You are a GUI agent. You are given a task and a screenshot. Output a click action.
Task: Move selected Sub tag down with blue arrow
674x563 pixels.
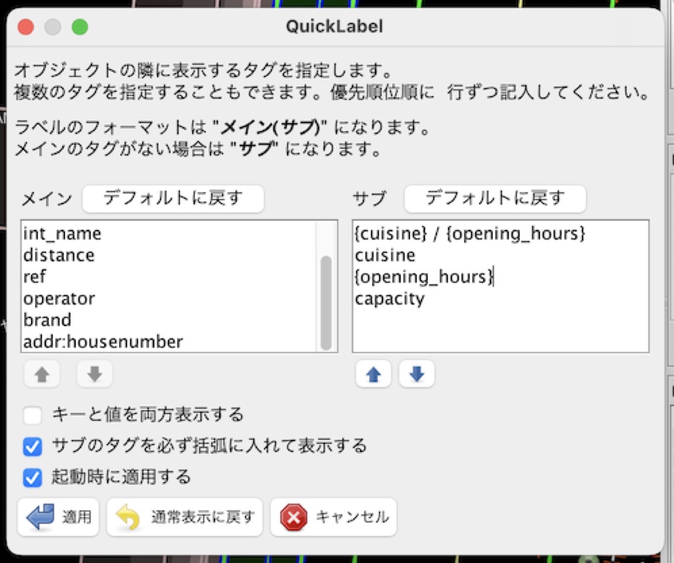tap(417, 375)
